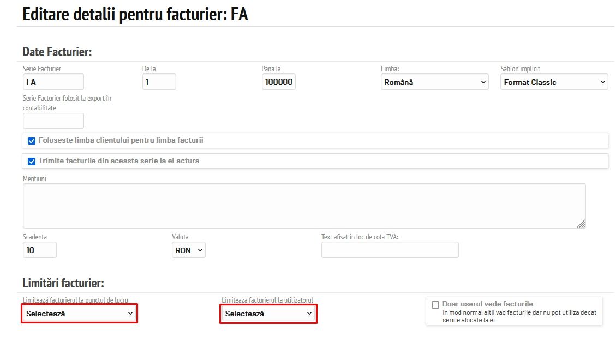Open the 'punctul de lucru' Selectează dropdown
The image size is (616, 338).
click(x=80, y=314)
